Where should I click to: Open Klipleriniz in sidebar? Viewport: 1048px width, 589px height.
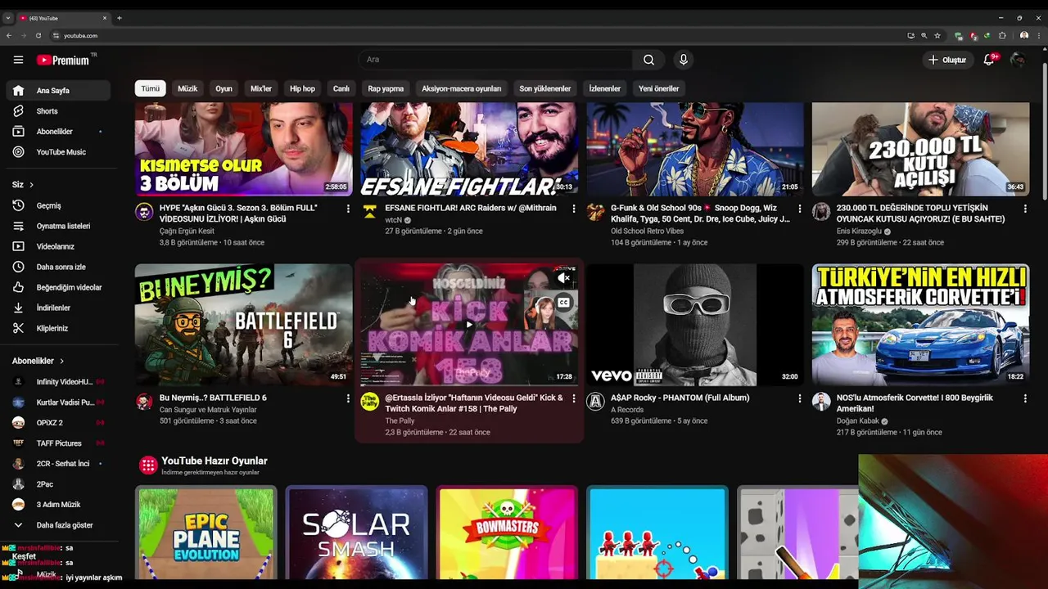coord(57,328)
